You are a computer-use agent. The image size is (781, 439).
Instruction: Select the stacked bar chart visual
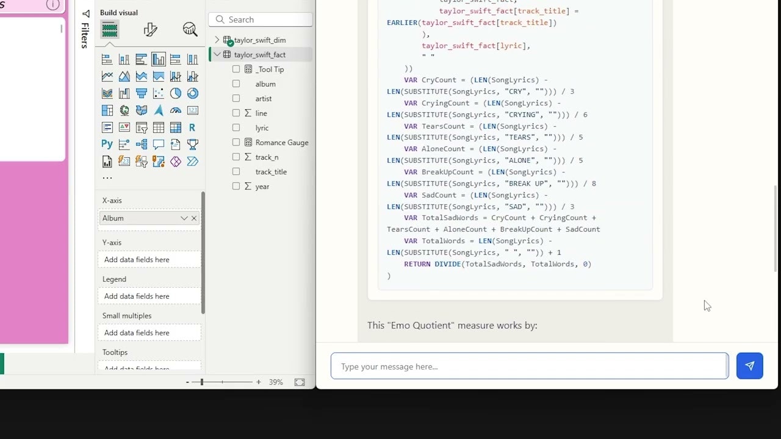point(107,59)
